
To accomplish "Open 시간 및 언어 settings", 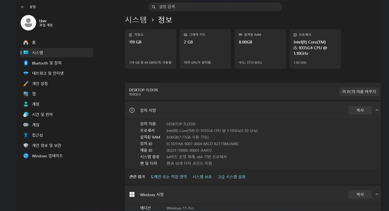I will pos(57,115).
